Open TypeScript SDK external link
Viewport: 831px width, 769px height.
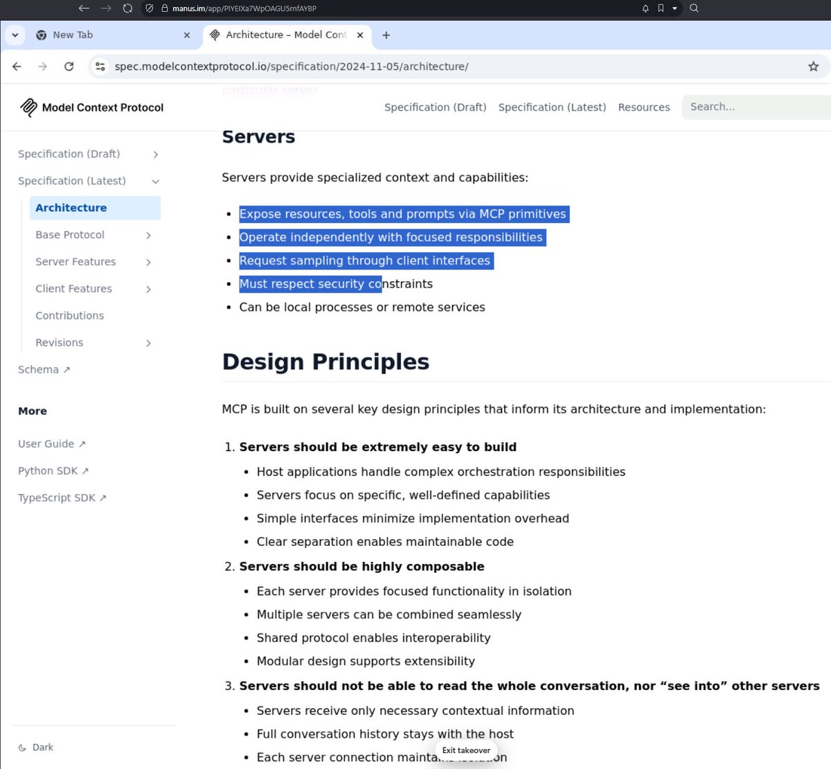[x=62, y=498]
